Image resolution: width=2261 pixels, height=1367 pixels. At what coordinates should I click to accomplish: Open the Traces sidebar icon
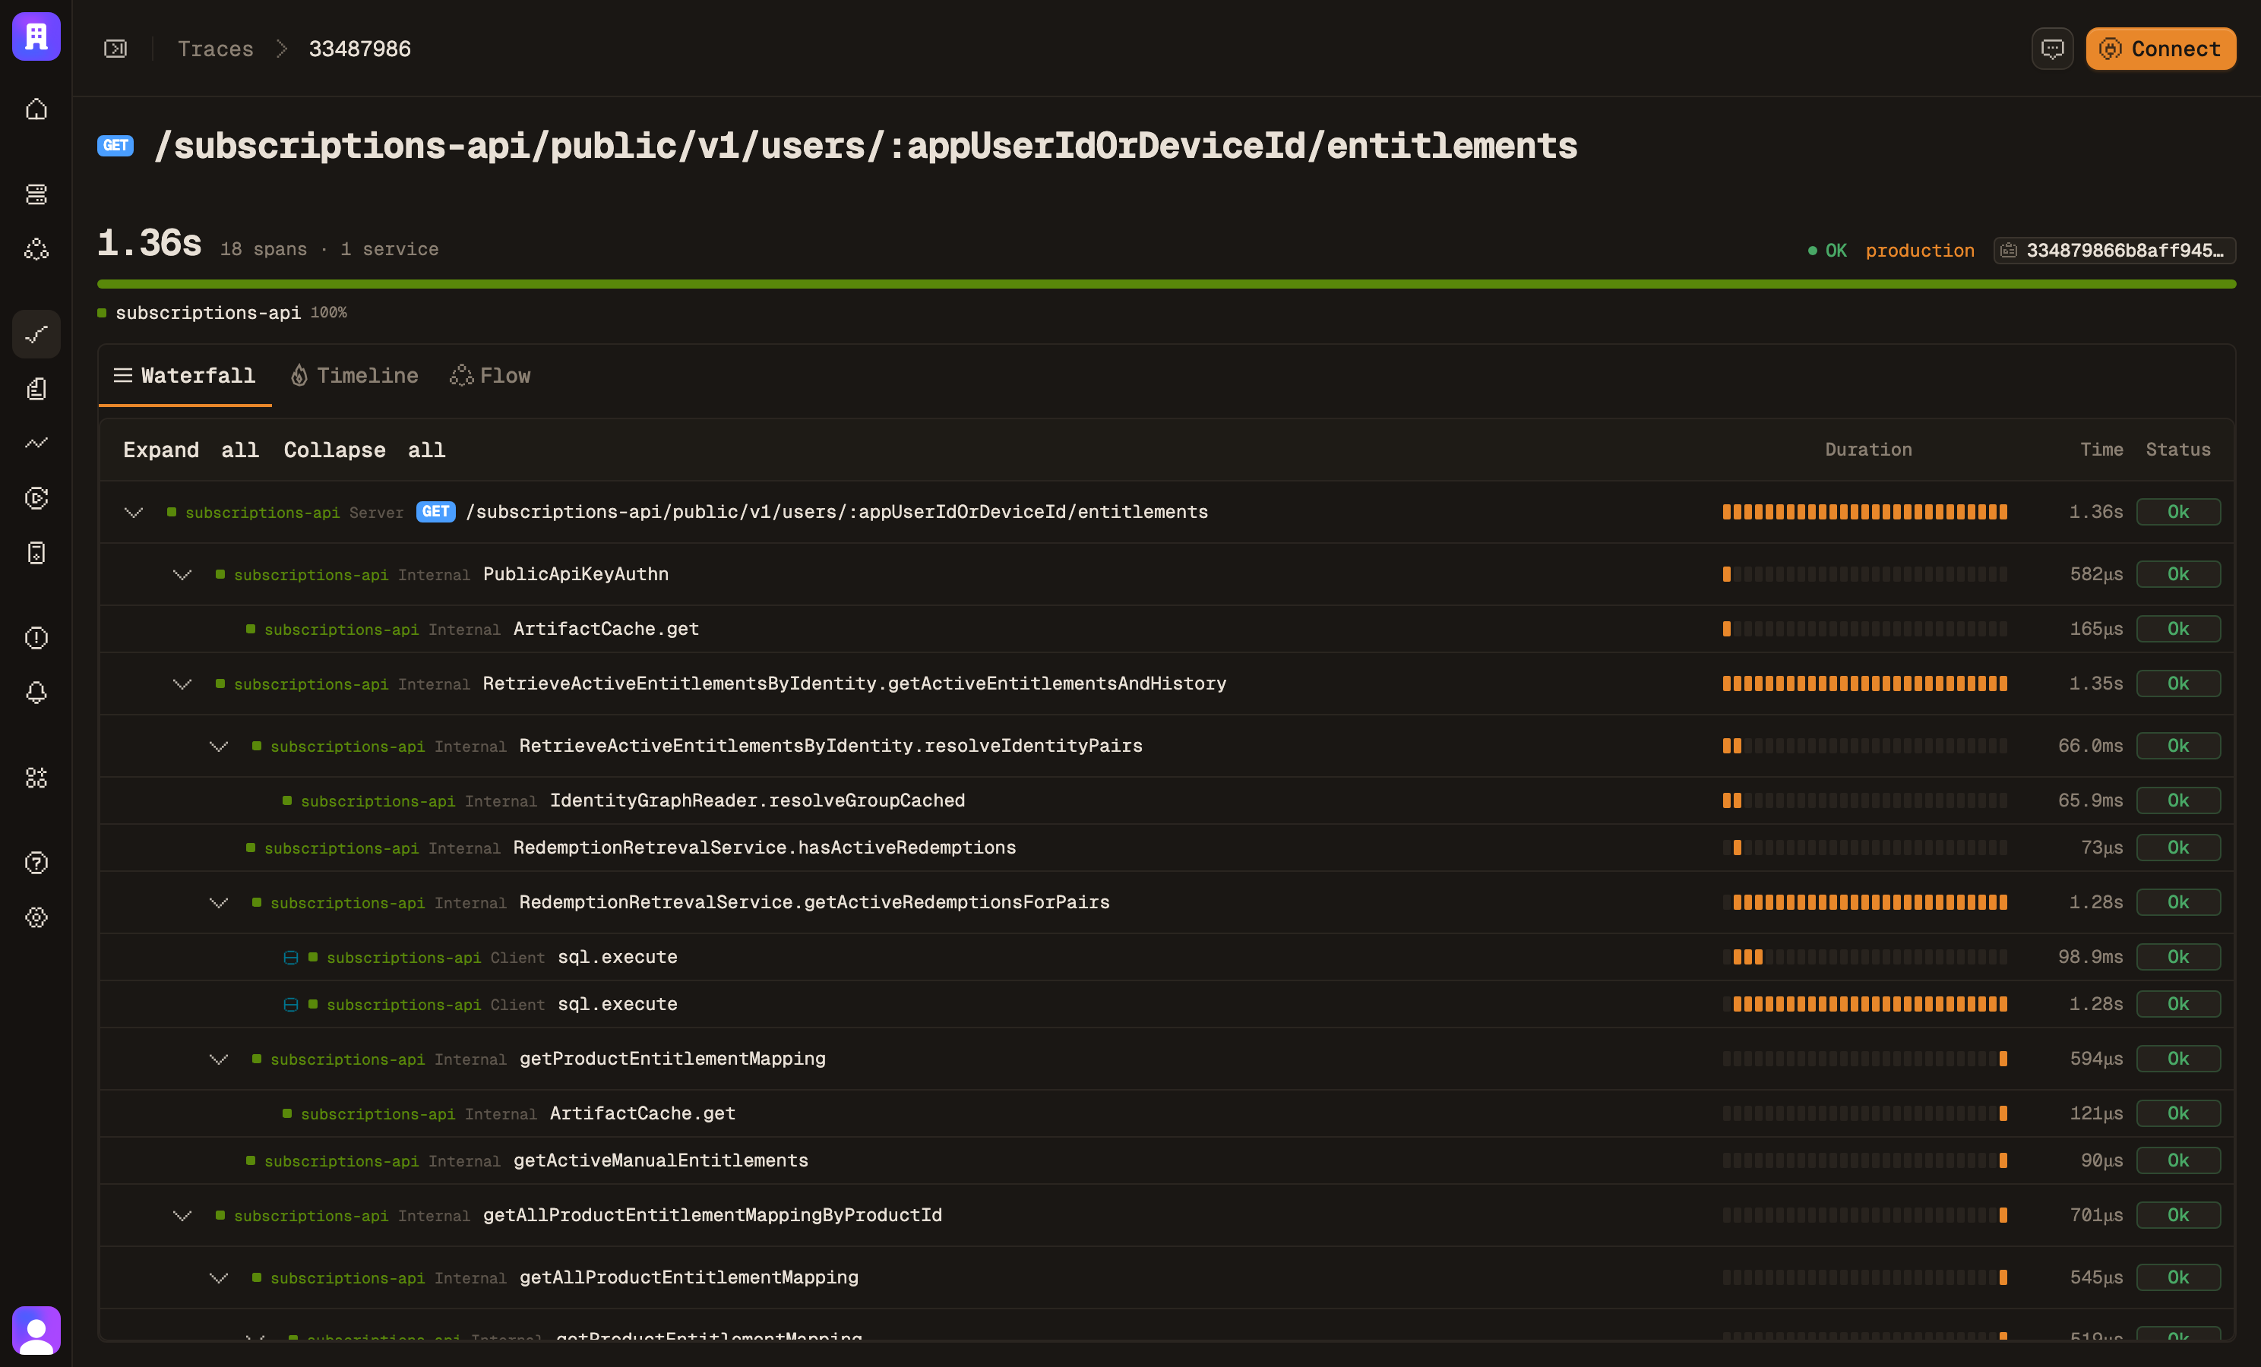point(36,334)
